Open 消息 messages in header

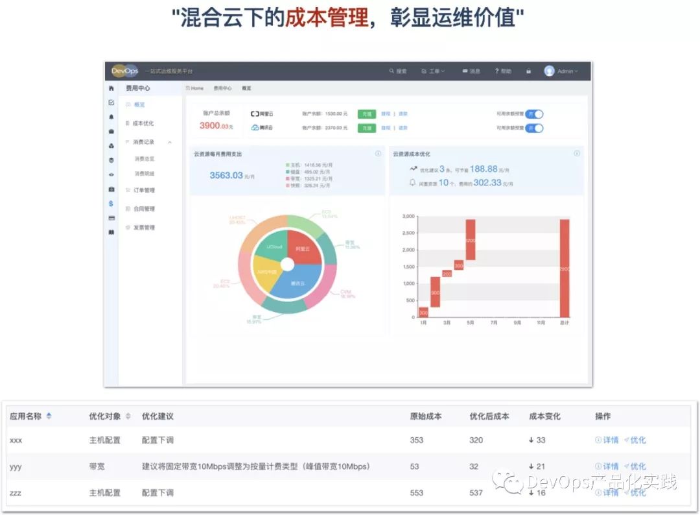click(x=471, y=71)
